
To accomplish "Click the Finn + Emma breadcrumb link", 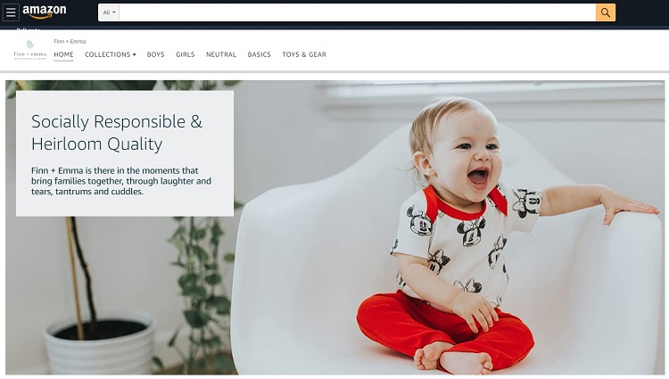I will [70, 41].
